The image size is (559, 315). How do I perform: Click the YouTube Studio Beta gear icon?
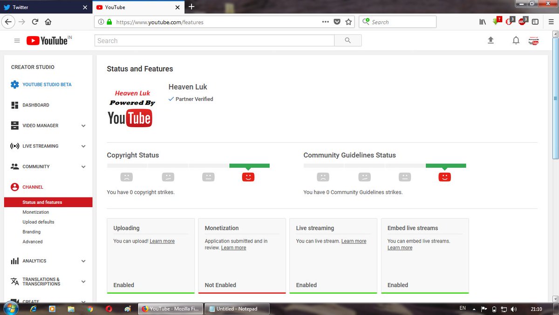coord(14,85)
